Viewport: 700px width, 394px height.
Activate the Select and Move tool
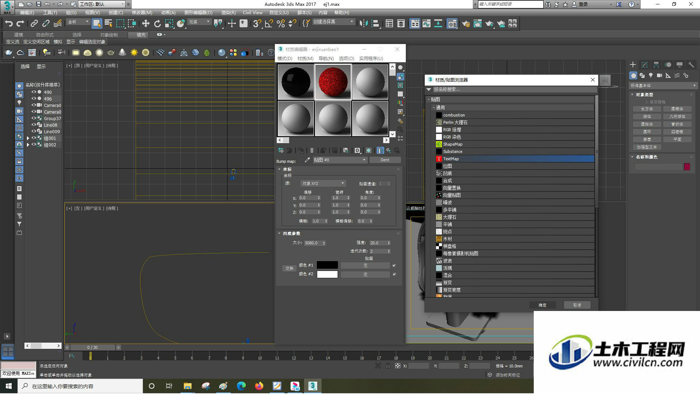pyautogui.click(x=145, y=24)
